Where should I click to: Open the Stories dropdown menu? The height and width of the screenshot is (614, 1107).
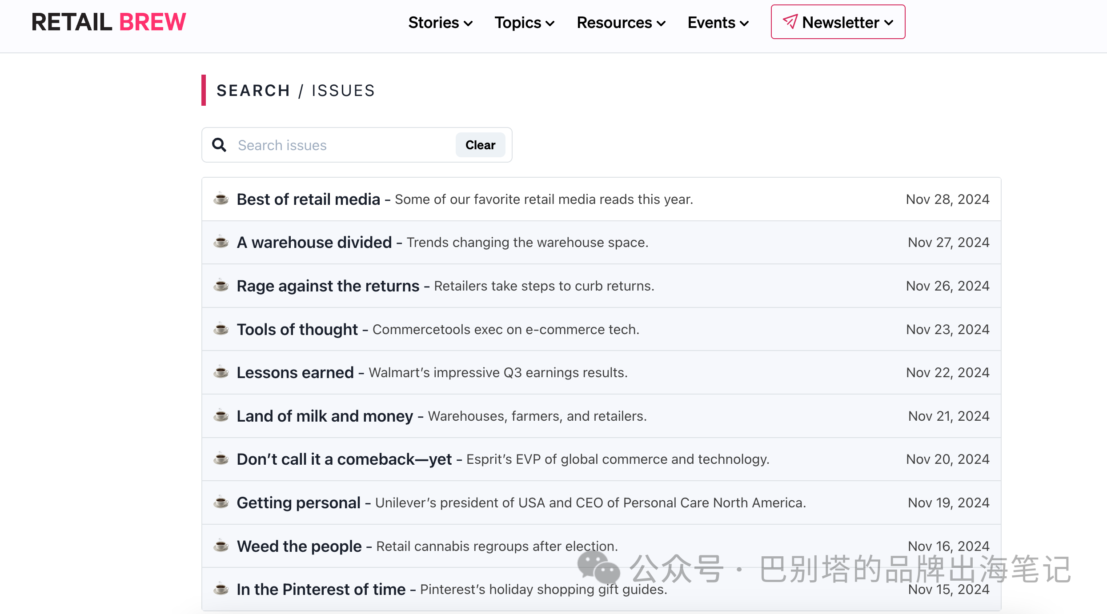coord(440,23)
